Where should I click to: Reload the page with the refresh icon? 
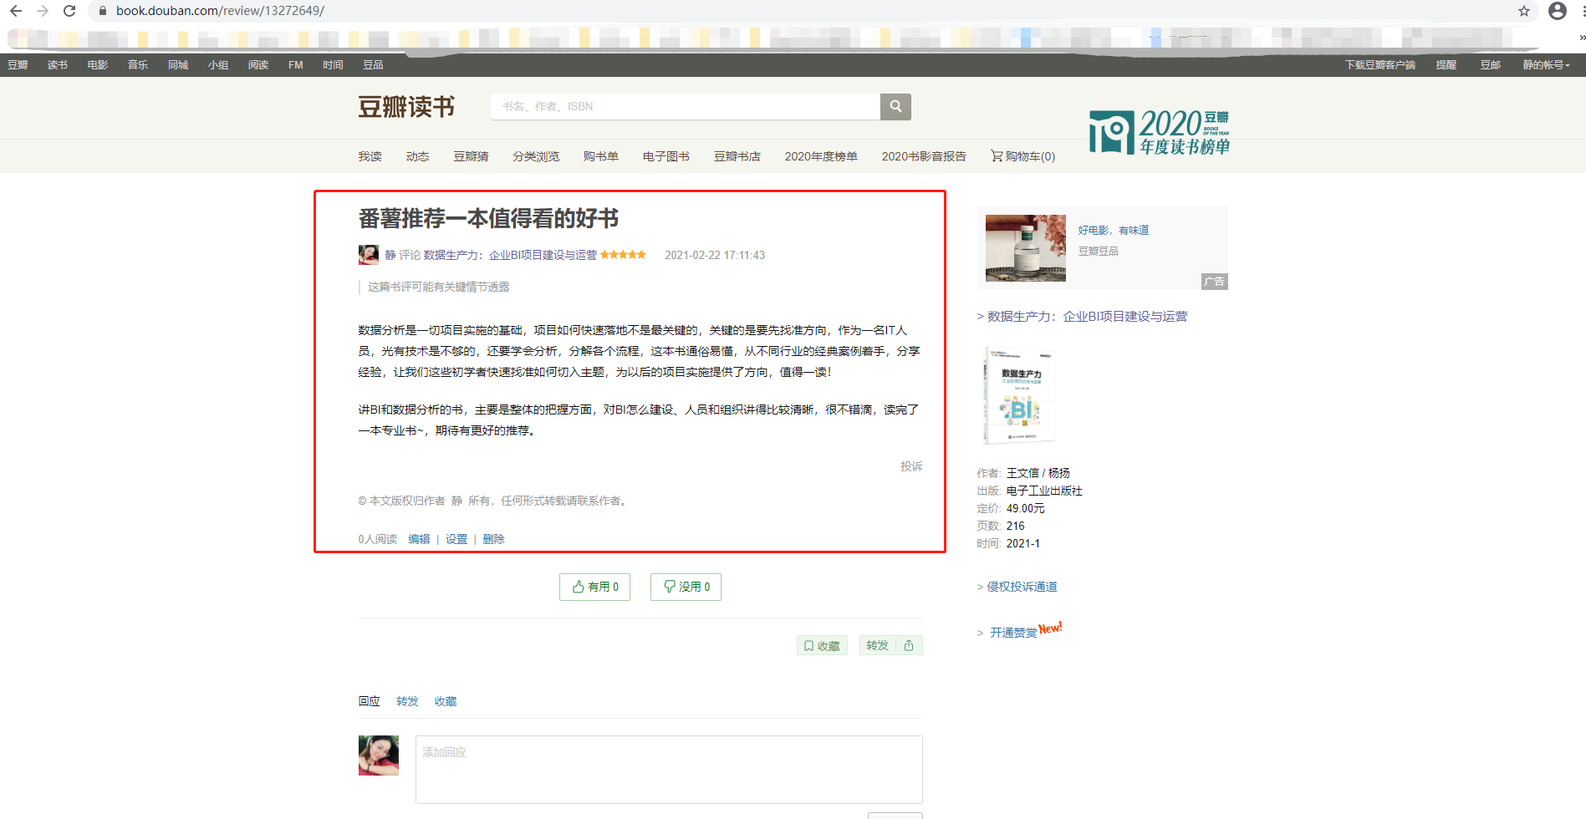coord(69,11)
